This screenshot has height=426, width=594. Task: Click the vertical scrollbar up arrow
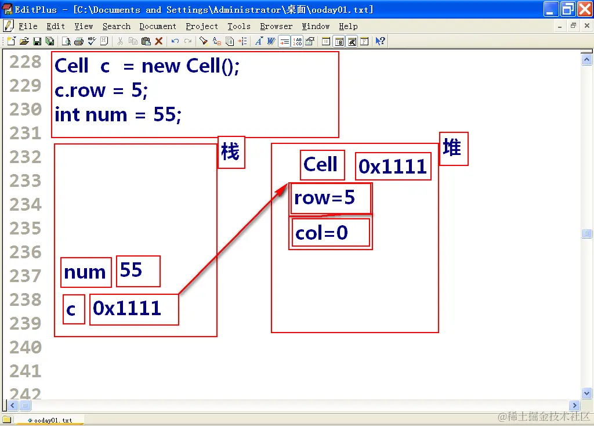coord(587,60)
